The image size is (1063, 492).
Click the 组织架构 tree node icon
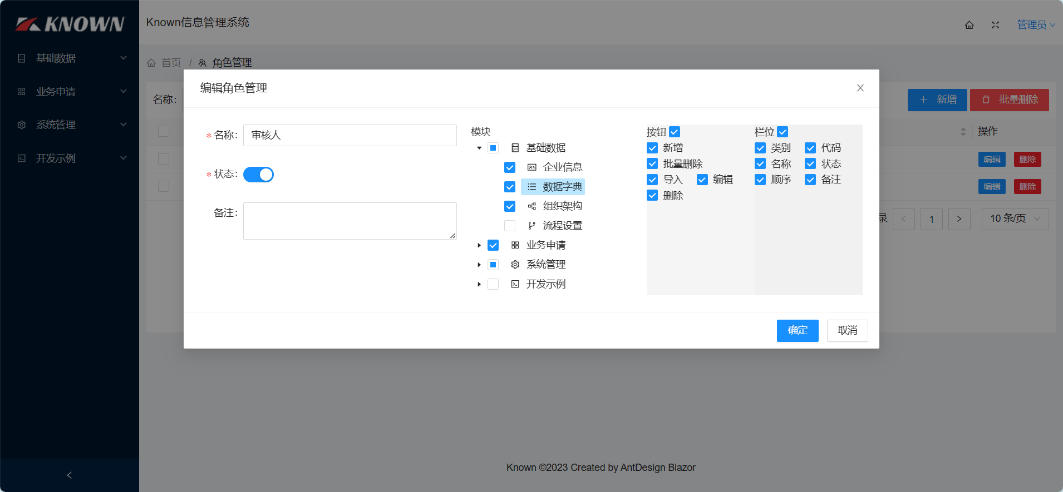pyautogui.click(x=532, y=206)
